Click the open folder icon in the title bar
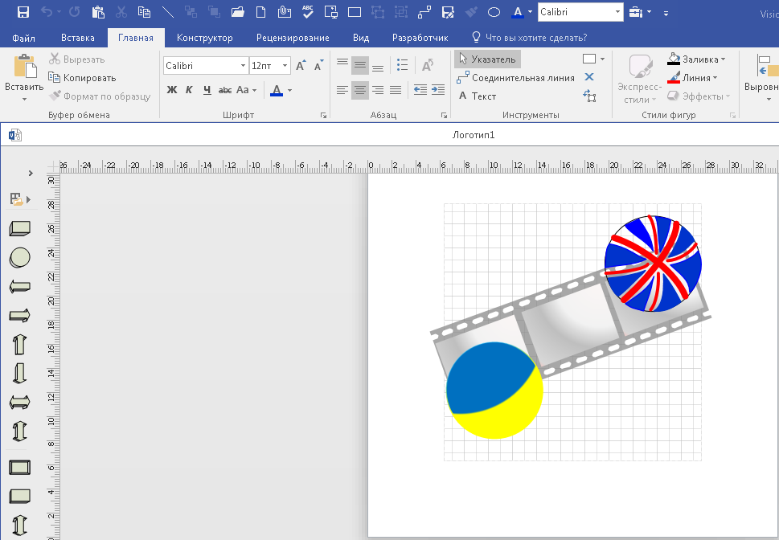The image size is (779, 540). (238, 12)
